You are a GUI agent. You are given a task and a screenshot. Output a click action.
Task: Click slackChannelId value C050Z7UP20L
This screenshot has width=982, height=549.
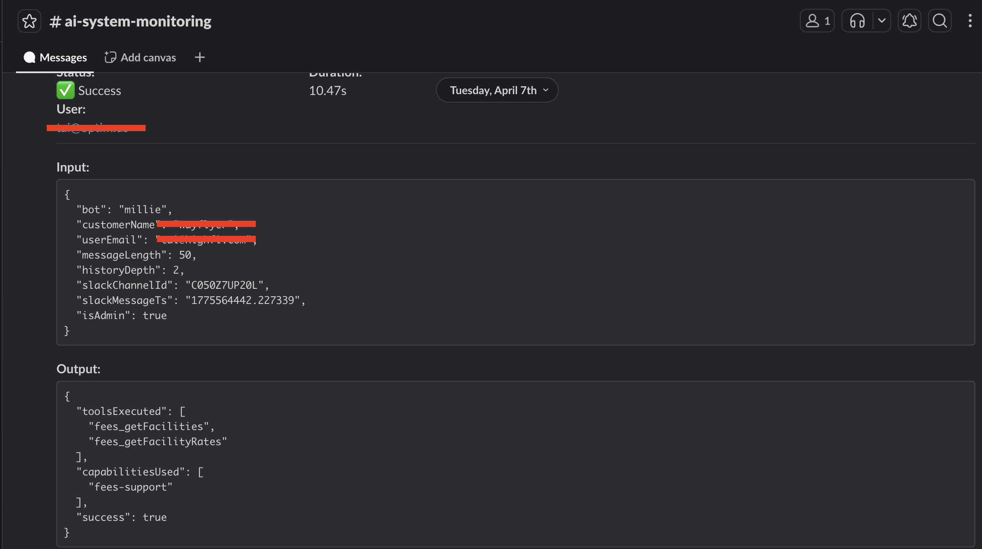tap(224, 285)
